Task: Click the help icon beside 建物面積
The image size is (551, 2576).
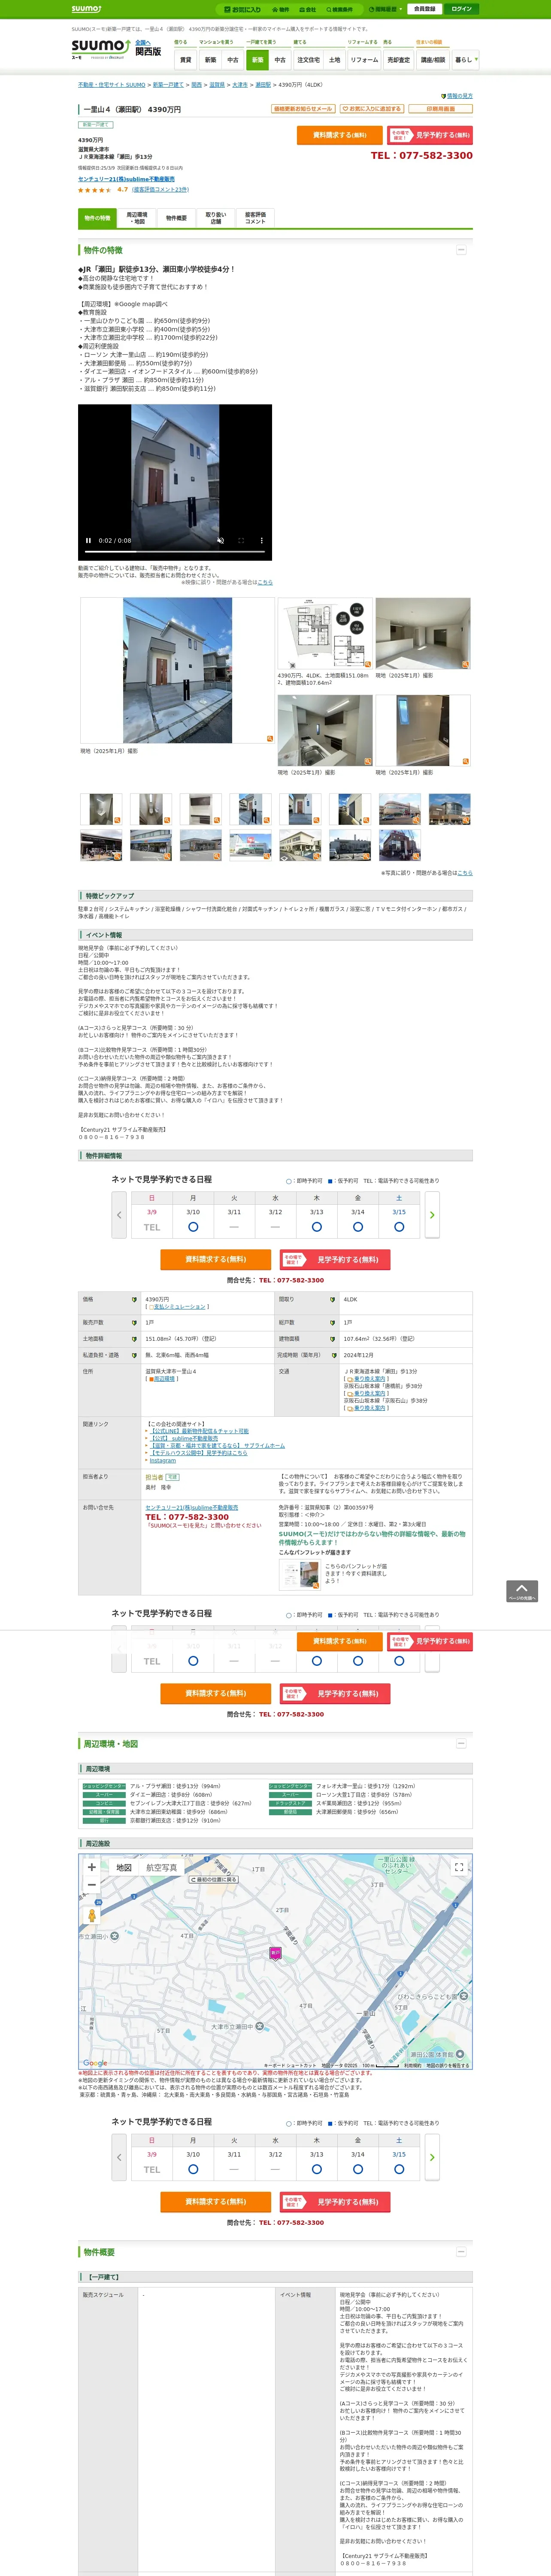Action: 333,1339
